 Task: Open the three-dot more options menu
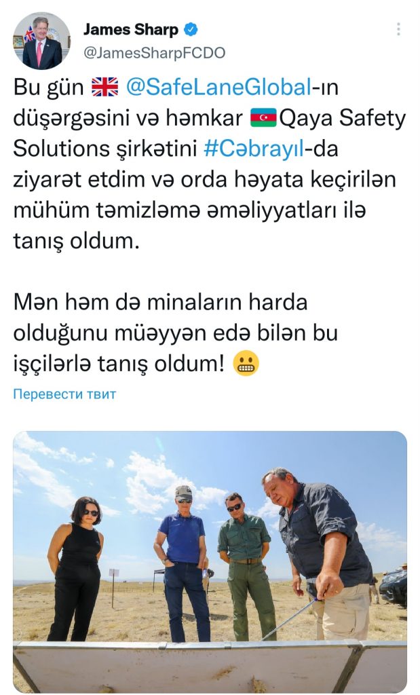398,29
